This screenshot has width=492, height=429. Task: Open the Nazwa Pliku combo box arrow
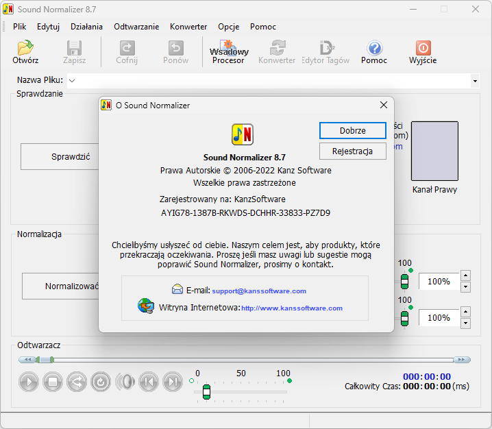(475, 81)
